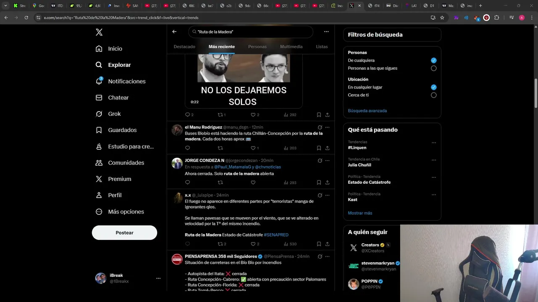538x302 pixels.
Task: Open Explorar in sidebar
Action: [x=113, y=65]
